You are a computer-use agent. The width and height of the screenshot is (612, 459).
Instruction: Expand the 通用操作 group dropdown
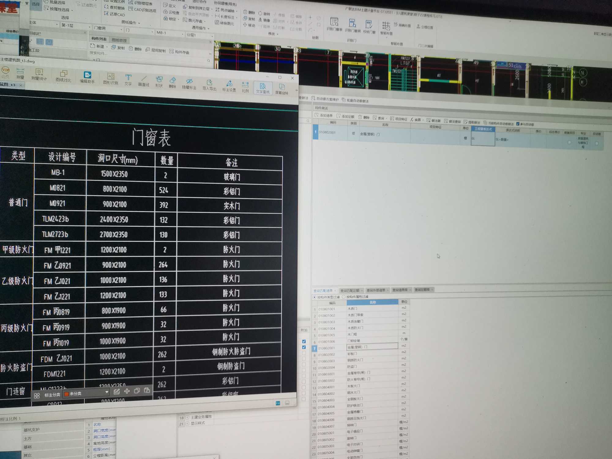[200, 28]
